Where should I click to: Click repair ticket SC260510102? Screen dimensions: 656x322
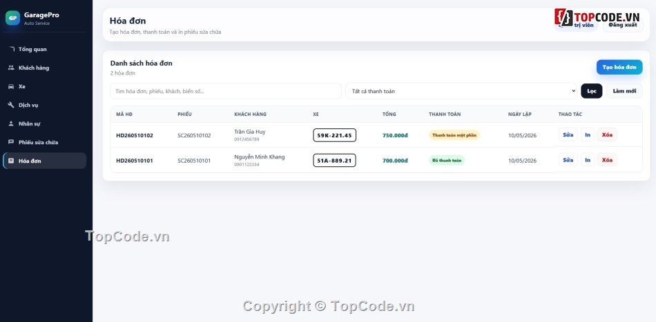pyautogui.click(x=194, y=135)
